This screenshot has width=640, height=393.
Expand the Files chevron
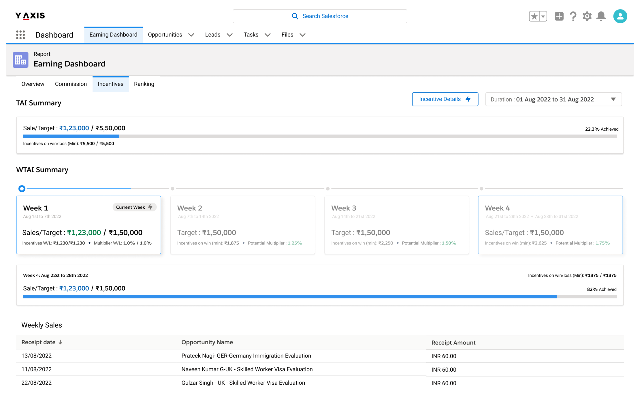point(302,35)
